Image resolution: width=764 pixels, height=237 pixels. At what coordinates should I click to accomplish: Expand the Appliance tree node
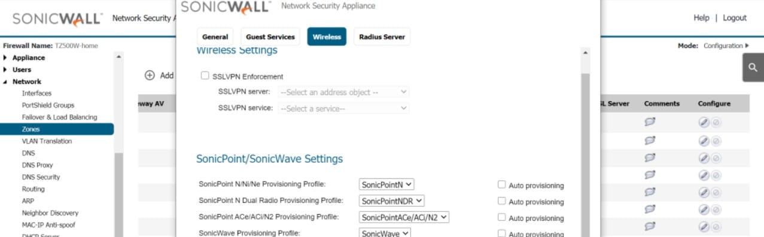5,57
